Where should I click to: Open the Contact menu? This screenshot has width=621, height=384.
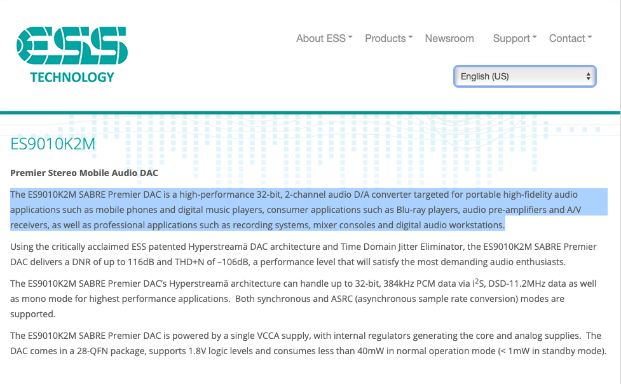(x=570, y=38)
